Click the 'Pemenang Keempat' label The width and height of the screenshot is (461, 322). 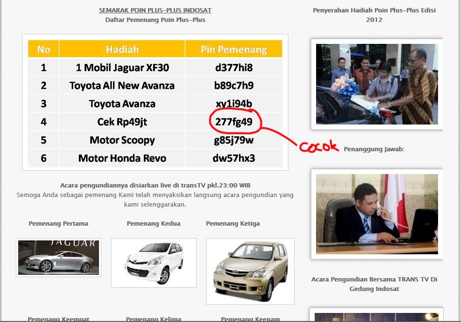pos(58,319)
